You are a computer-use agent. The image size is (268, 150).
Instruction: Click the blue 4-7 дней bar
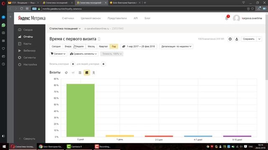(198, 136)
